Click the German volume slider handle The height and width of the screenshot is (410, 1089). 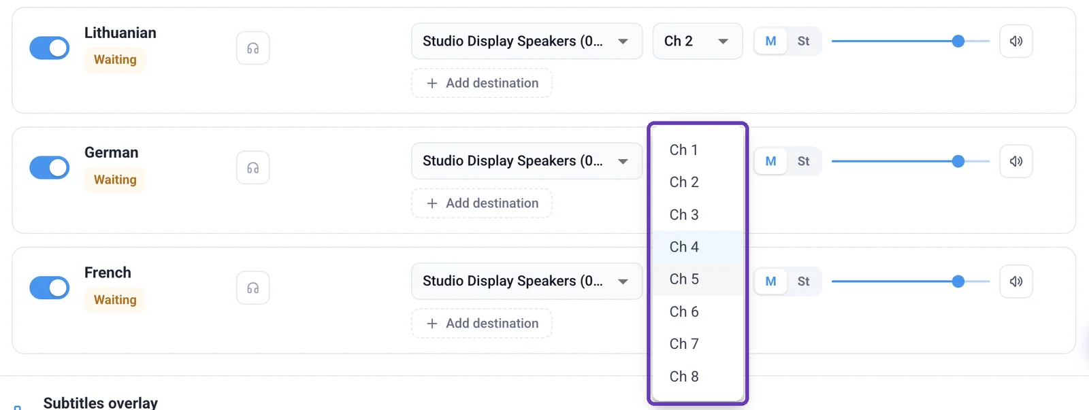(x=958, y=161)
